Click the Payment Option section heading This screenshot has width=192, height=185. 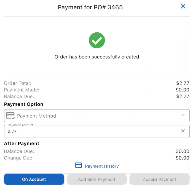tap(23, 104)
